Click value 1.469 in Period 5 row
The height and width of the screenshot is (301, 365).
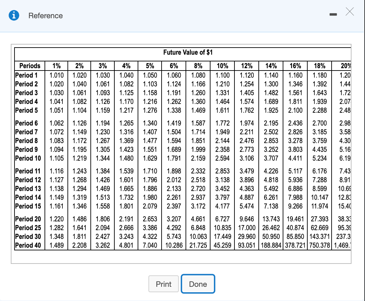pyautogui.click(x=198, y=110)
